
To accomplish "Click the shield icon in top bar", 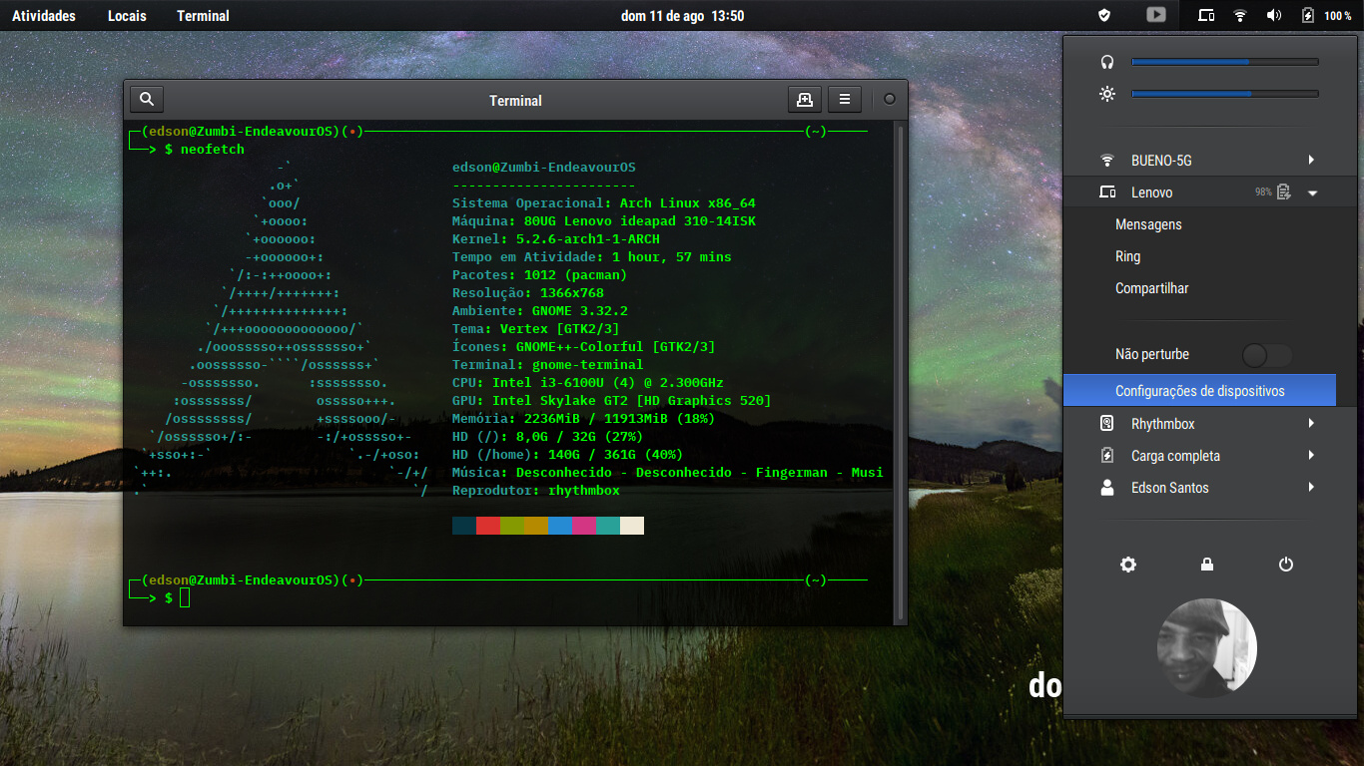I will pos(1104,15).
